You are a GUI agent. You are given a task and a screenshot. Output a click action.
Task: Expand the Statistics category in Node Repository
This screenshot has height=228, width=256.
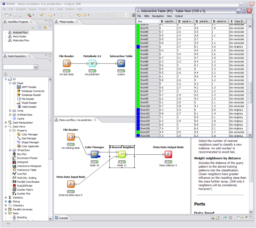[6, 198]
